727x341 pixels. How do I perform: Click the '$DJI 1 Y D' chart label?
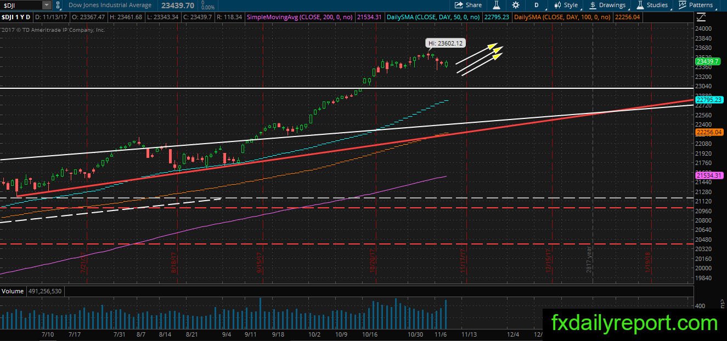pyautogui.click(x=17, y=17)
